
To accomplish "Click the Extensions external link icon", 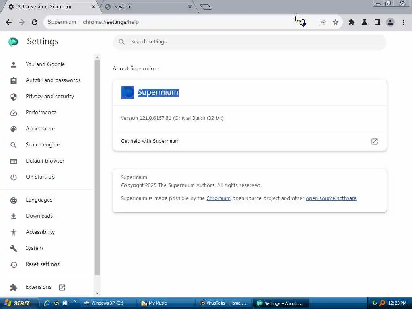I will click(62, 287).
